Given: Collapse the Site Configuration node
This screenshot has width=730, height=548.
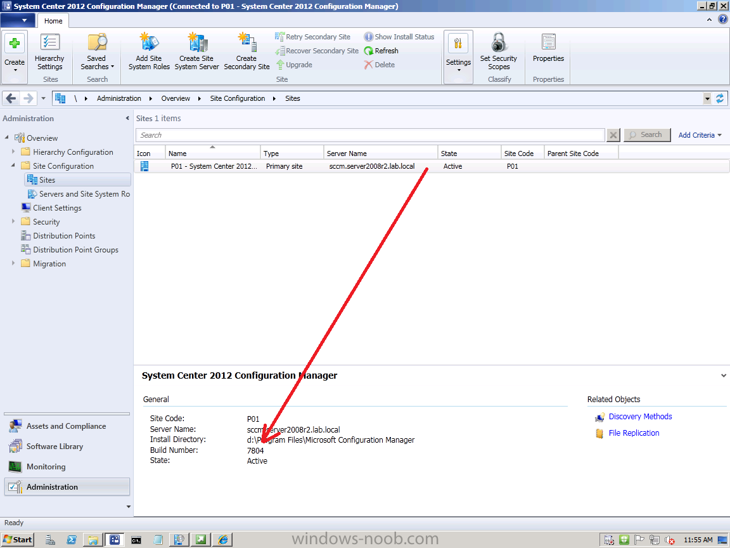Looking at the screenshot, I should point(13,166).
